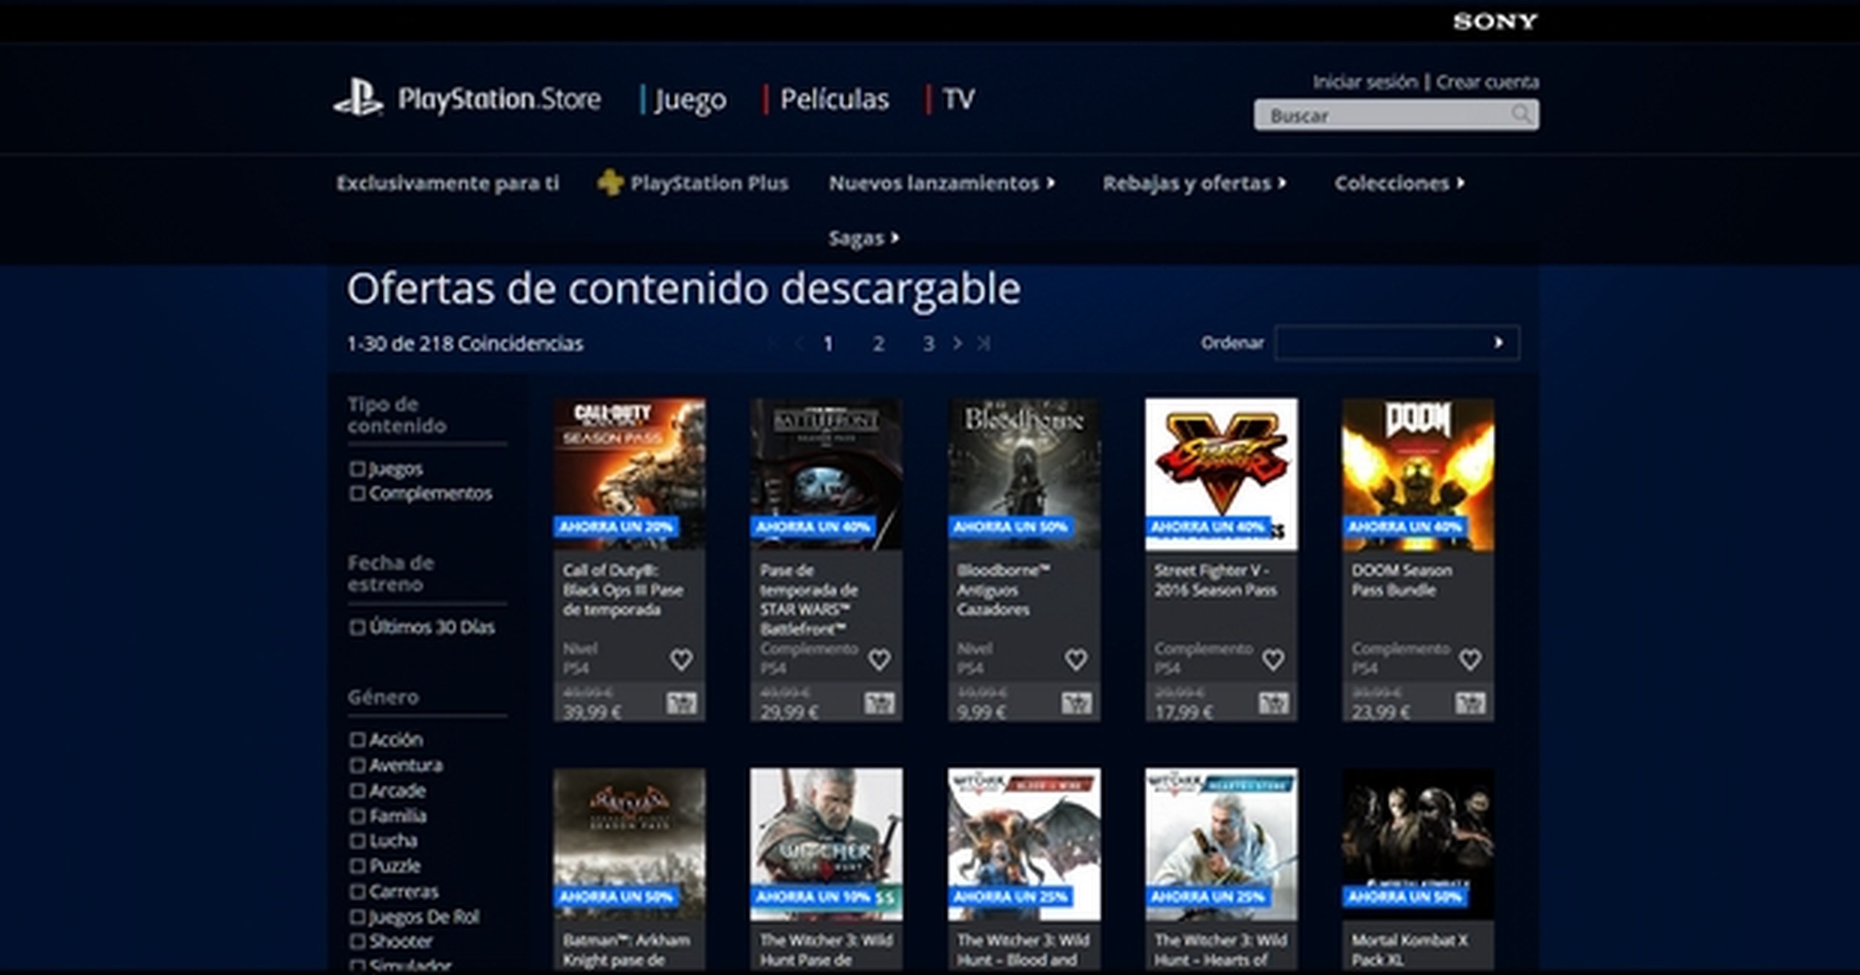The height and width of the screenshot is (975, 1860).
Task: Check the Juegos content type filter
Action: pyautogui.click(x=356, y=469)
